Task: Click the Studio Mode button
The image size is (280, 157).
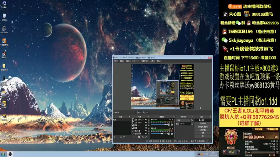Action: pyautogui.click(x=203, y=130)
